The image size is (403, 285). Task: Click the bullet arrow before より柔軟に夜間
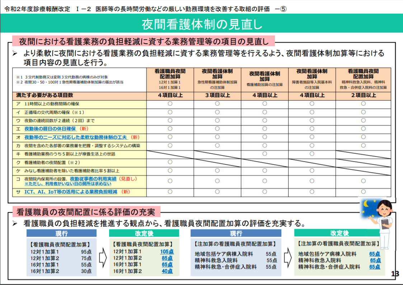(x=15, y=53)
